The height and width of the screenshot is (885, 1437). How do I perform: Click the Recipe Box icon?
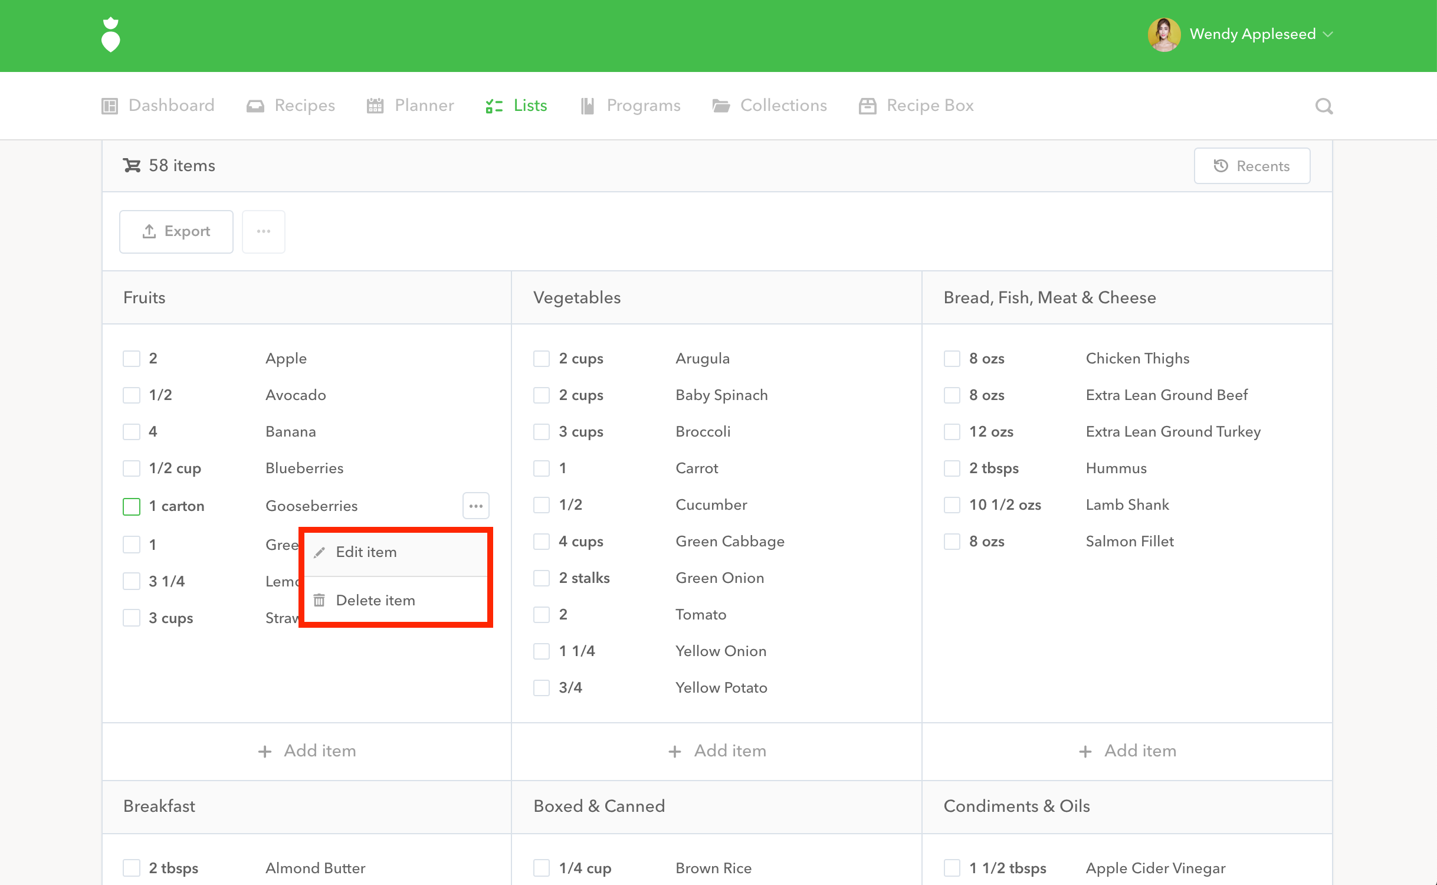coord(867,106)
